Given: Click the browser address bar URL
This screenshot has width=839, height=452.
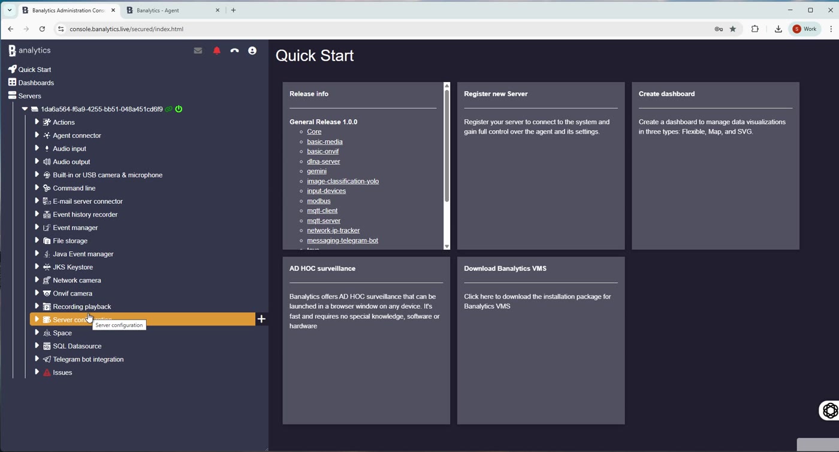Looking at the screenshot, I should [x=126, y=29].
